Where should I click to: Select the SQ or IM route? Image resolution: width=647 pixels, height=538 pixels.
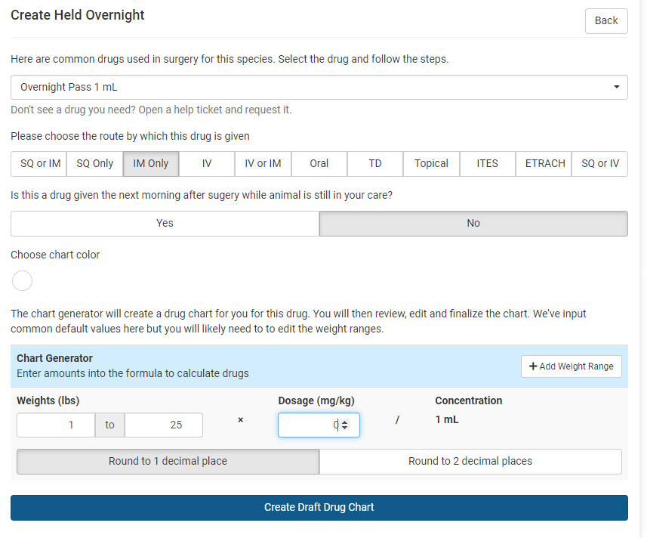click(x=39, y=164)
